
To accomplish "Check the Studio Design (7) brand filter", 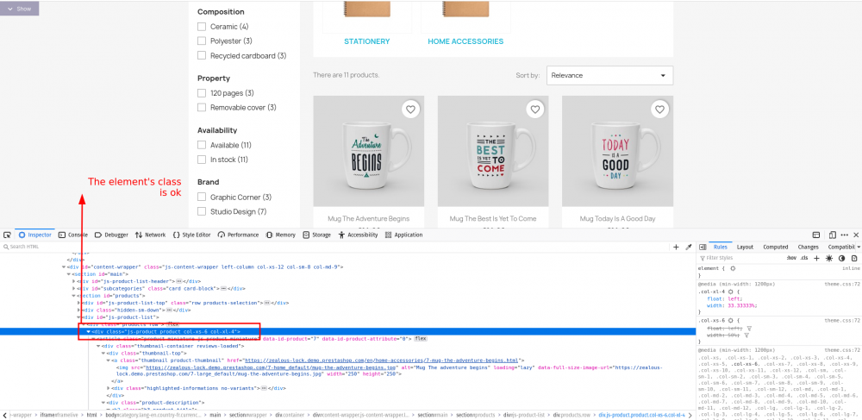I will coord(202,211).
